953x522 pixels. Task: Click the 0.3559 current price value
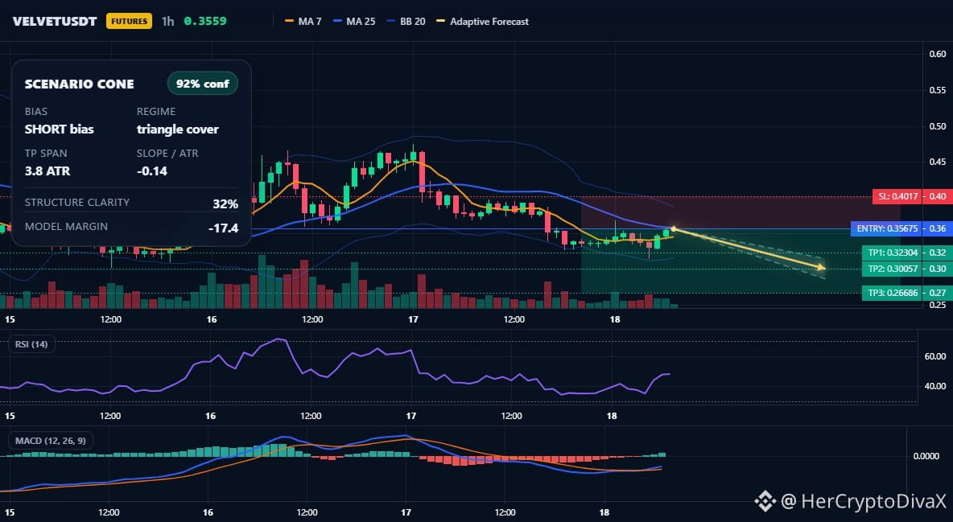pos(205,21)
